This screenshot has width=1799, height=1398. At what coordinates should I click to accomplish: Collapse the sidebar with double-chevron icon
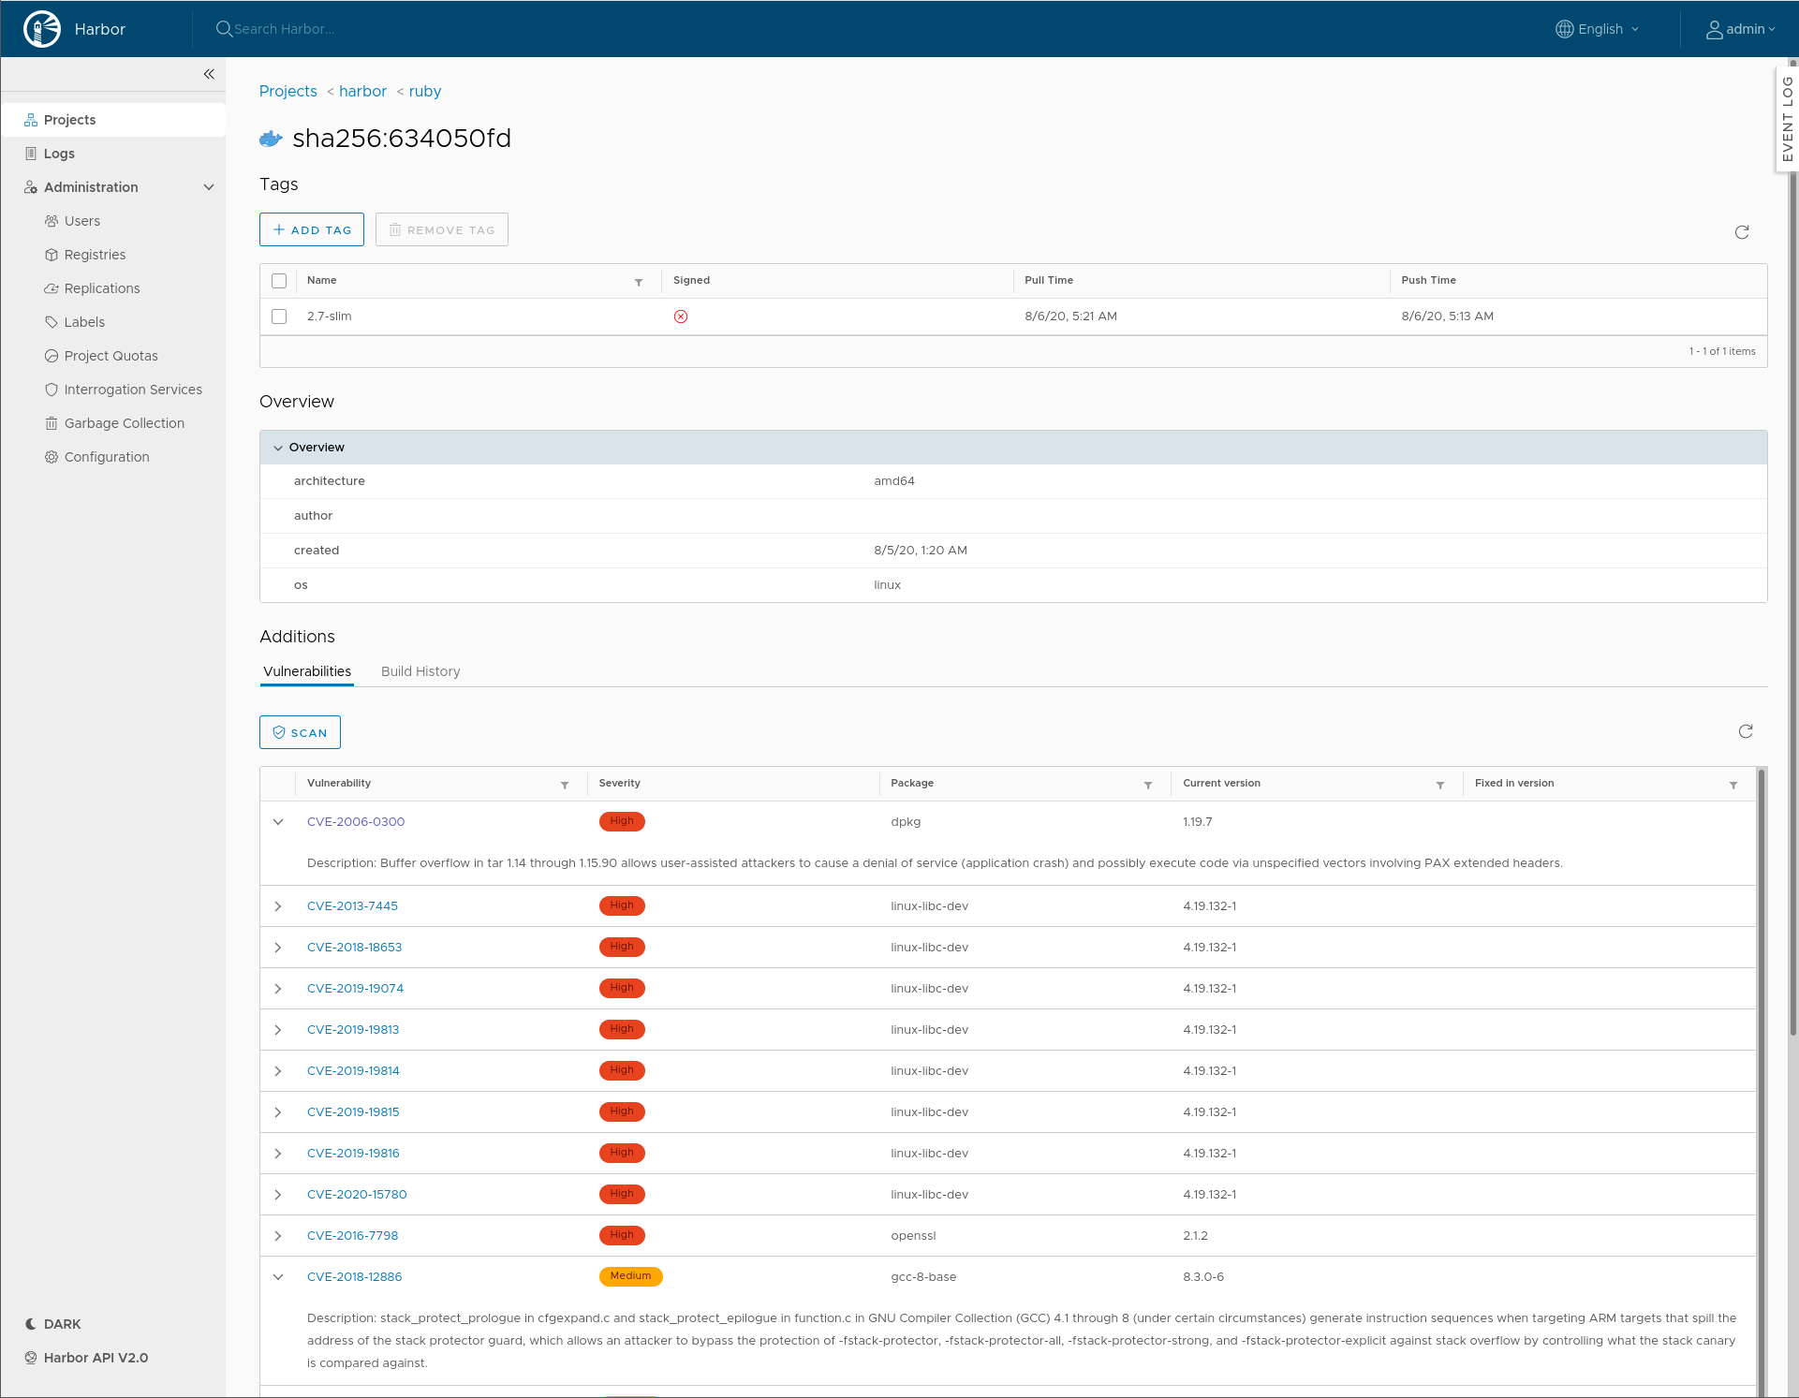tap(209, 74)
